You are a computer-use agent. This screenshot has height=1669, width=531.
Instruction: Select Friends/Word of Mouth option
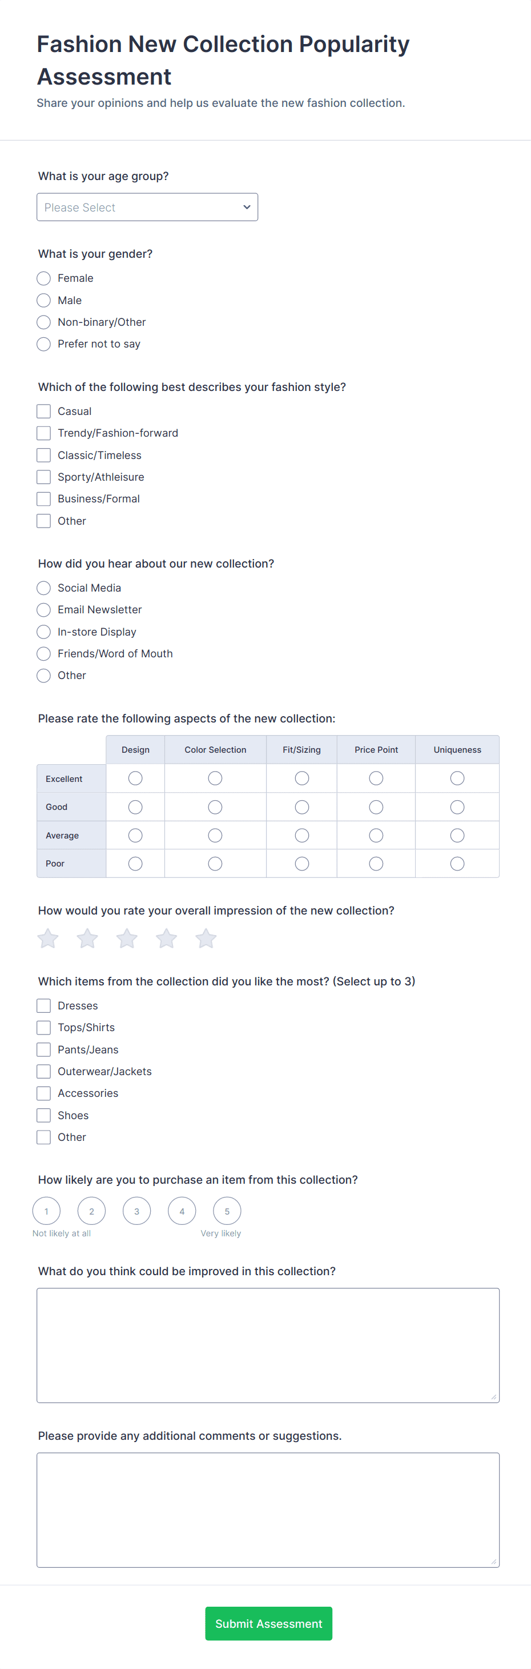click(43, 654)
